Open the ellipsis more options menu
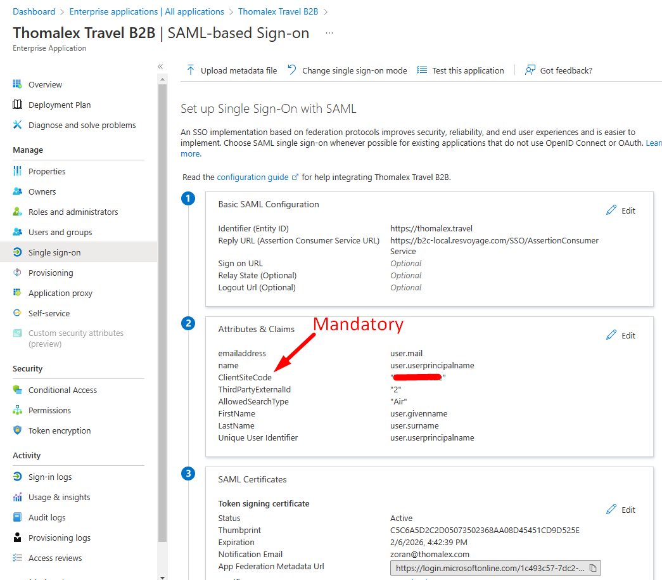Image resolution: width=662 pixels, height=580 pixels. [329, 33]
